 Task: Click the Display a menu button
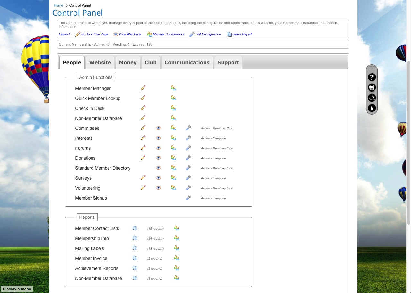click(x=17, y=289)
